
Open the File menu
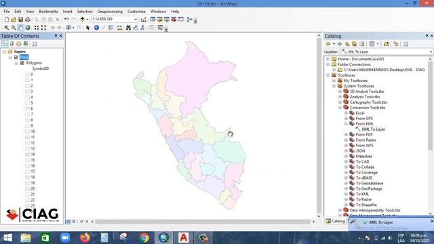coord(7,12)
